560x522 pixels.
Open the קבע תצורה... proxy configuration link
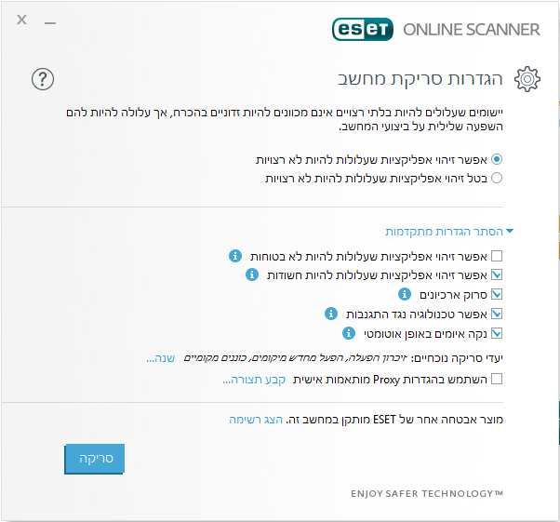pos(254,380)
